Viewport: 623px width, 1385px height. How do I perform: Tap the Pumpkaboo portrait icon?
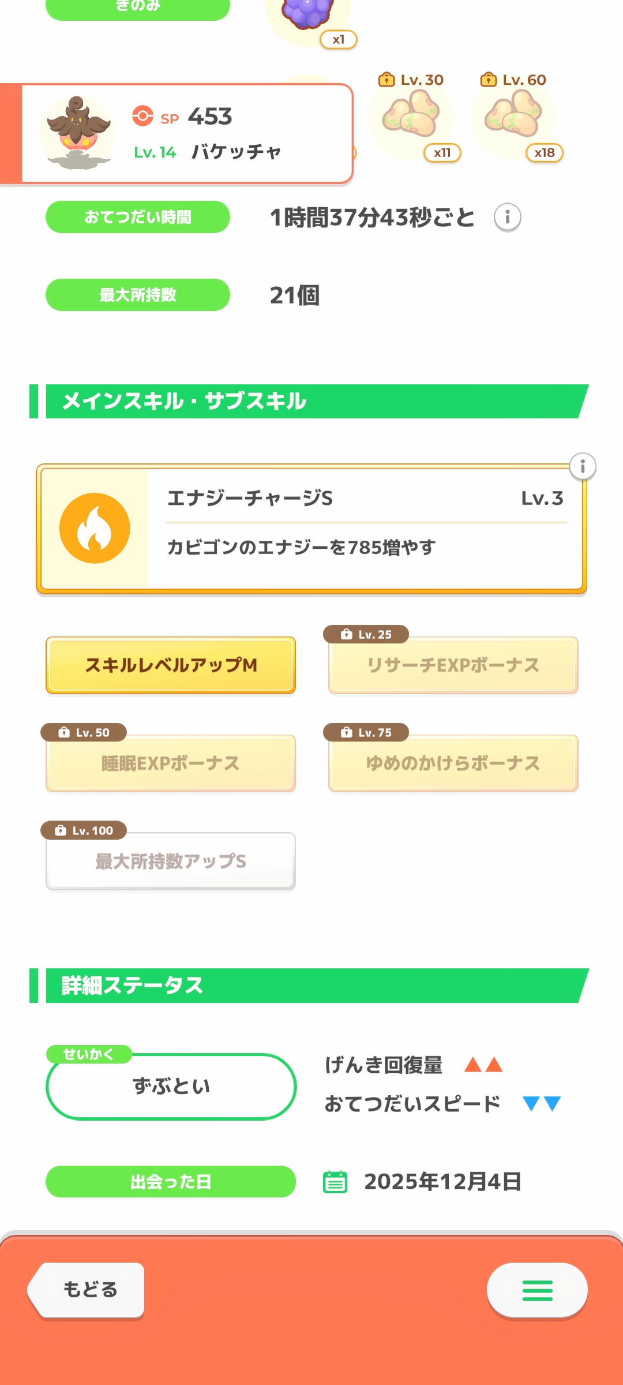pos(77,133)
